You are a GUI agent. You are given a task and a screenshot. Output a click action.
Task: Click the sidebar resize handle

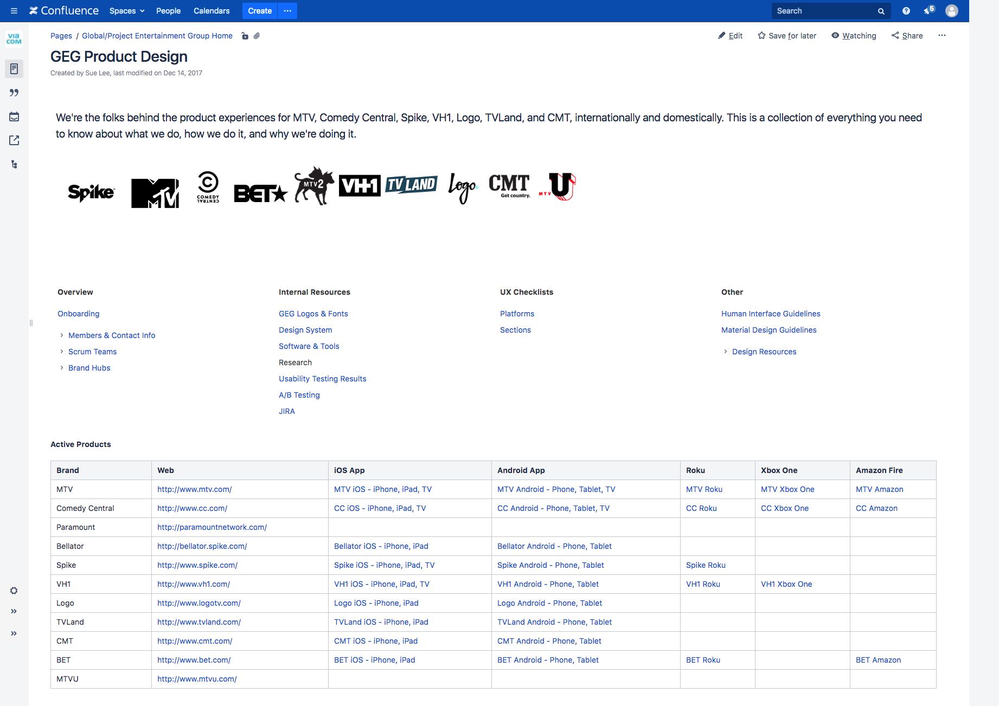31,323
